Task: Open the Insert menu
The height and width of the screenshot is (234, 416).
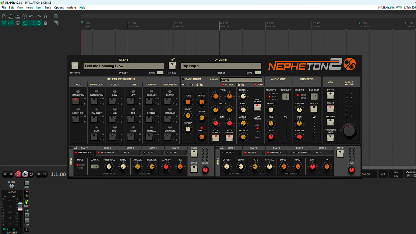Action: coord(29,7)
